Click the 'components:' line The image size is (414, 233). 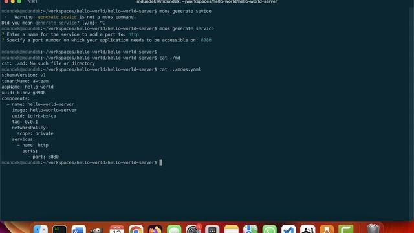click(x=16, y=98)
